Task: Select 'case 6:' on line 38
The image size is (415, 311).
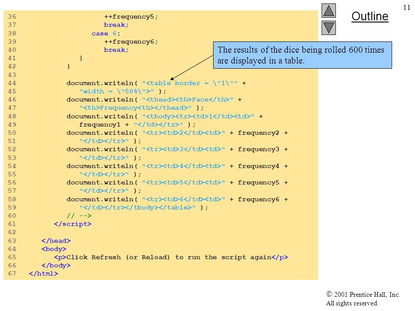Action: [106, 33]
